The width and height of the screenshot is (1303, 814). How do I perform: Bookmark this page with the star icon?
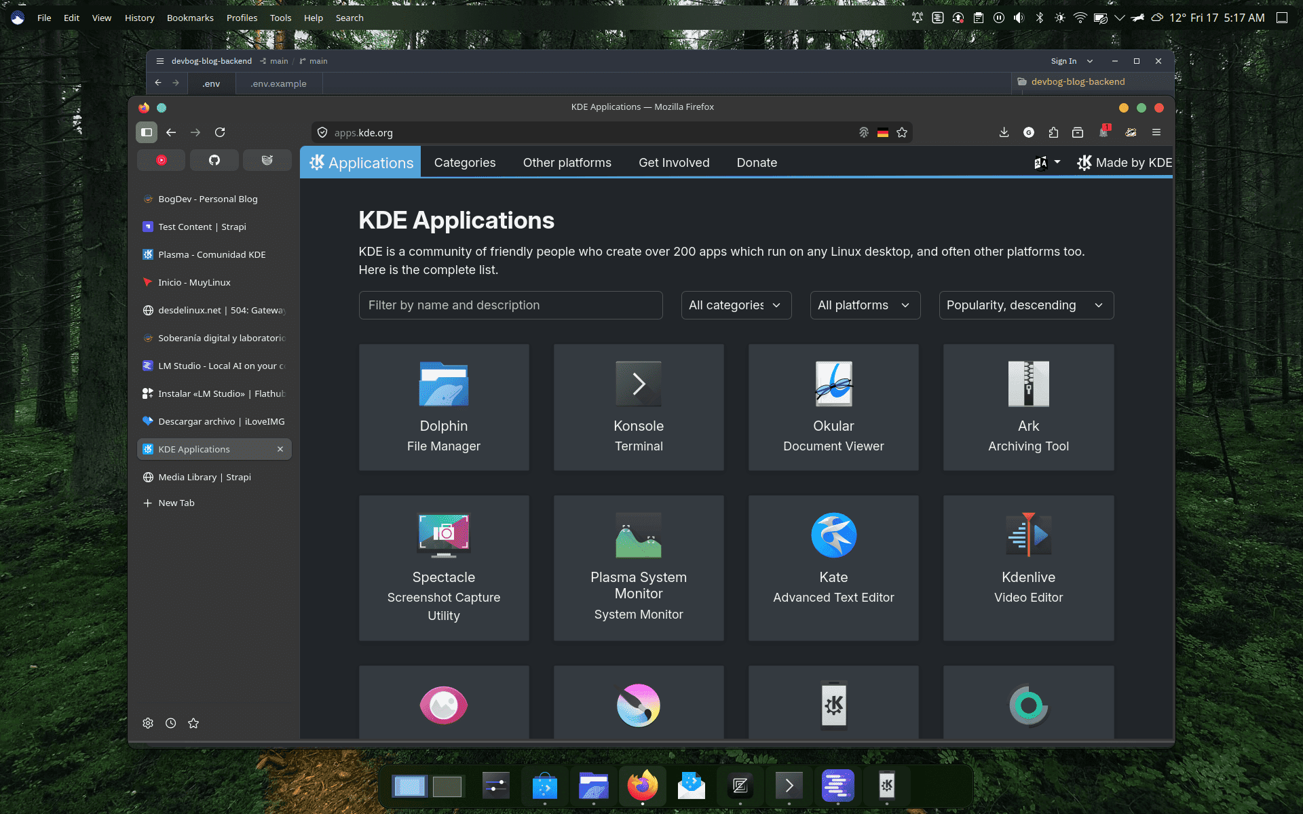tap(902, 132)
